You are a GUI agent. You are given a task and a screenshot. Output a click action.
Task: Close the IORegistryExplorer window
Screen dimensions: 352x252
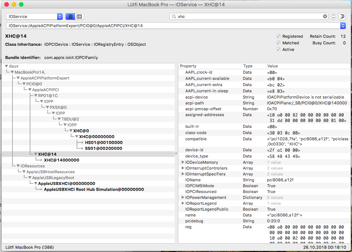(6, 4)
